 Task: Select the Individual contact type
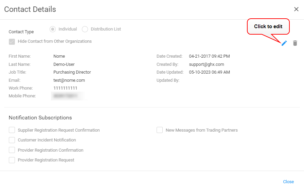(x=53, y=29)
